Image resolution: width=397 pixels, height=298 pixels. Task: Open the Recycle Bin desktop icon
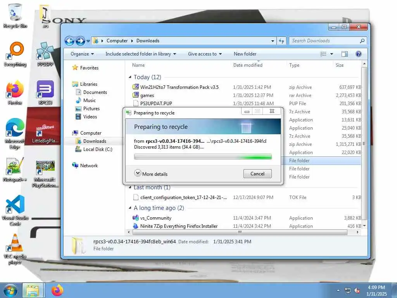pyautogui.click(x=15, y=16)
